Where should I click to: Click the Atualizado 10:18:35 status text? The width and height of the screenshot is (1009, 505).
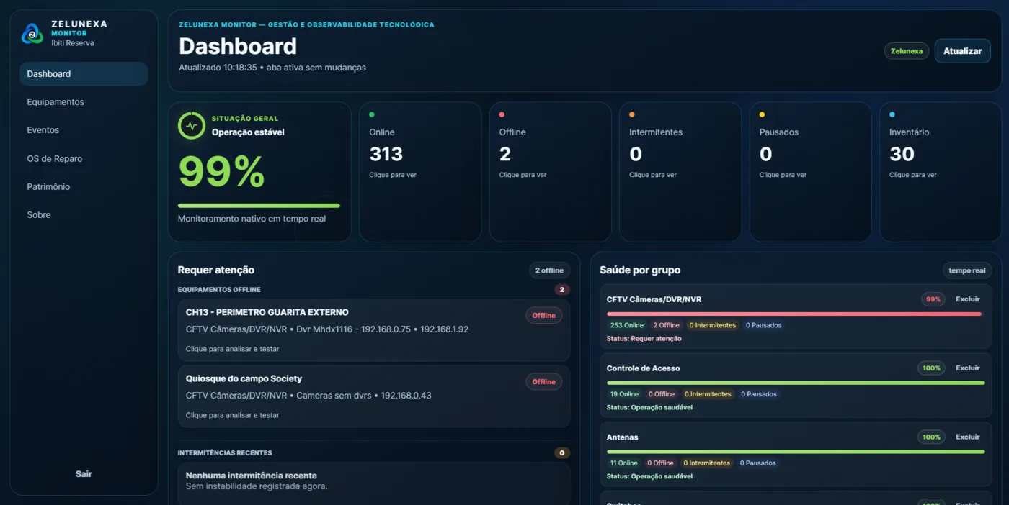[272, 68]
